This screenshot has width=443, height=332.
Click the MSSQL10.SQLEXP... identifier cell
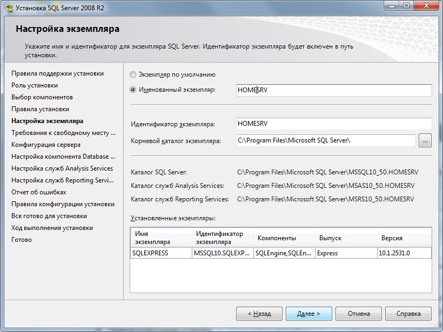[223, 253]
